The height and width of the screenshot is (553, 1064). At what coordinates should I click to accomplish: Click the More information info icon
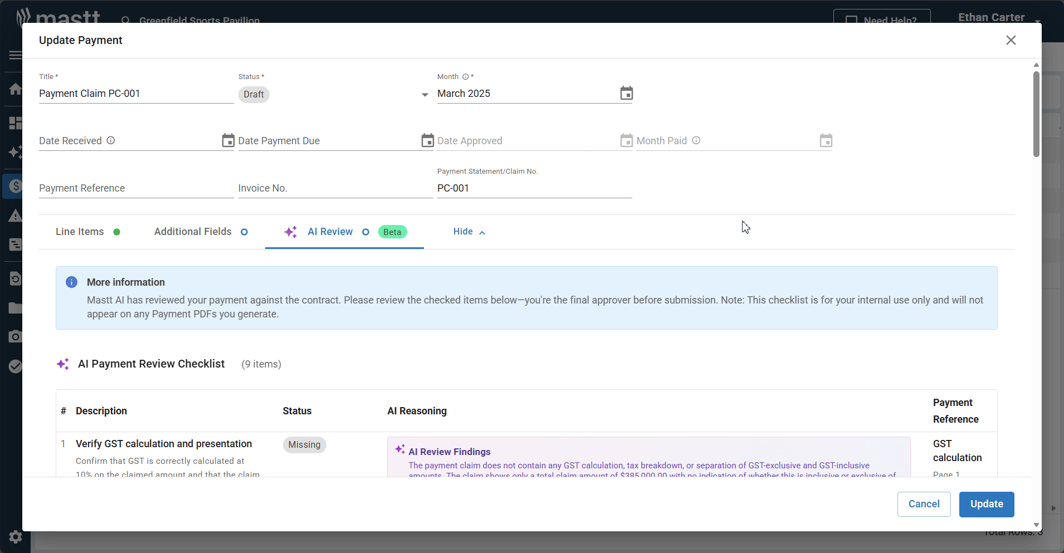tap(72, 282)
